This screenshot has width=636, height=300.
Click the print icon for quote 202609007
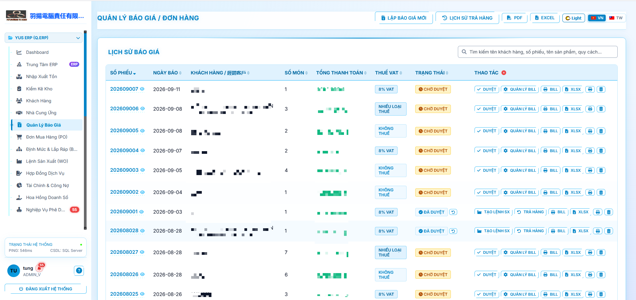[590, 89]
